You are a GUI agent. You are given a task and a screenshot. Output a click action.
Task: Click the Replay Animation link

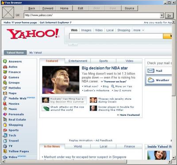pos(81,140)
